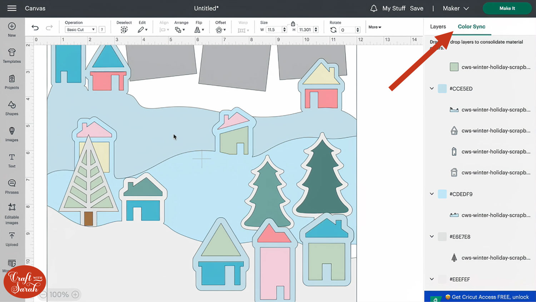The image size is (536, 302).
Task: Open the Images library
Action: [12, 134]
